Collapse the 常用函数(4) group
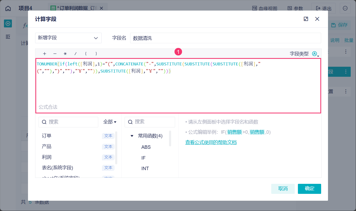Screen dimensions: 356x211 132,136
